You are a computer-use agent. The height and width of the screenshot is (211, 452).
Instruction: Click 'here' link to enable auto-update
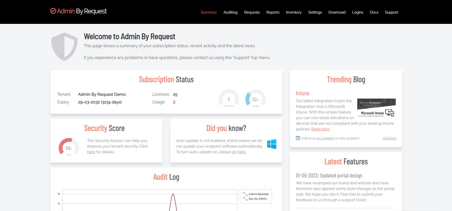click(x=241, y=152)
